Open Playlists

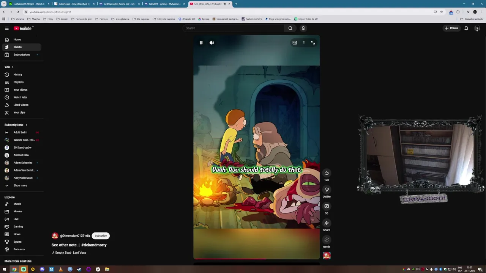(x=22, y=82)
